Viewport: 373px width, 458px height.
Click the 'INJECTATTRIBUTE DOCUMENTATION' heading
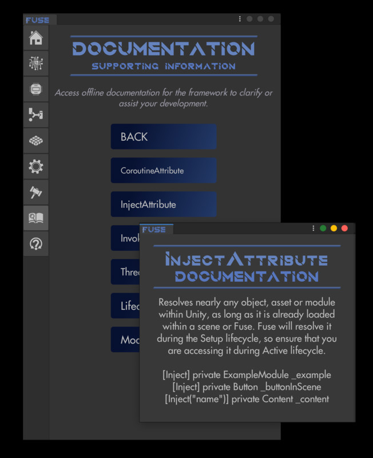247,267
